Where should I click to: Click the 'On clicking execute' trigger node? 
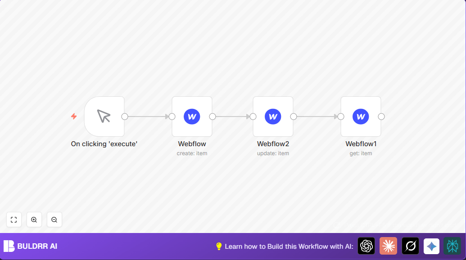click(104, 117)
